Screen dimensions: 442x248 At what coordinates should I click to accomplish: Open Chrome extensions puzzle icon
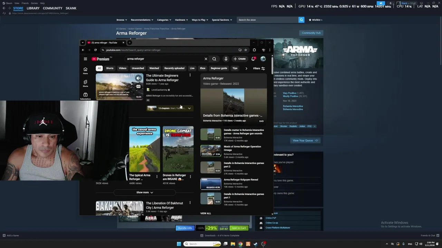pyautogui.click(x=254, y=50)
